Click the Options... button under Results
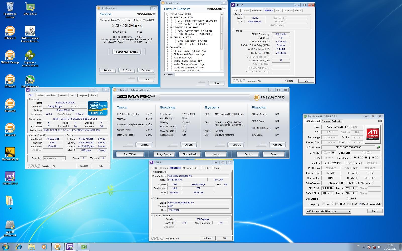 (278, 145)
